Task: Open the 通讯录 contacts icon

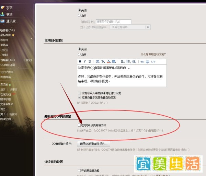Action: (x=2, y=21)
